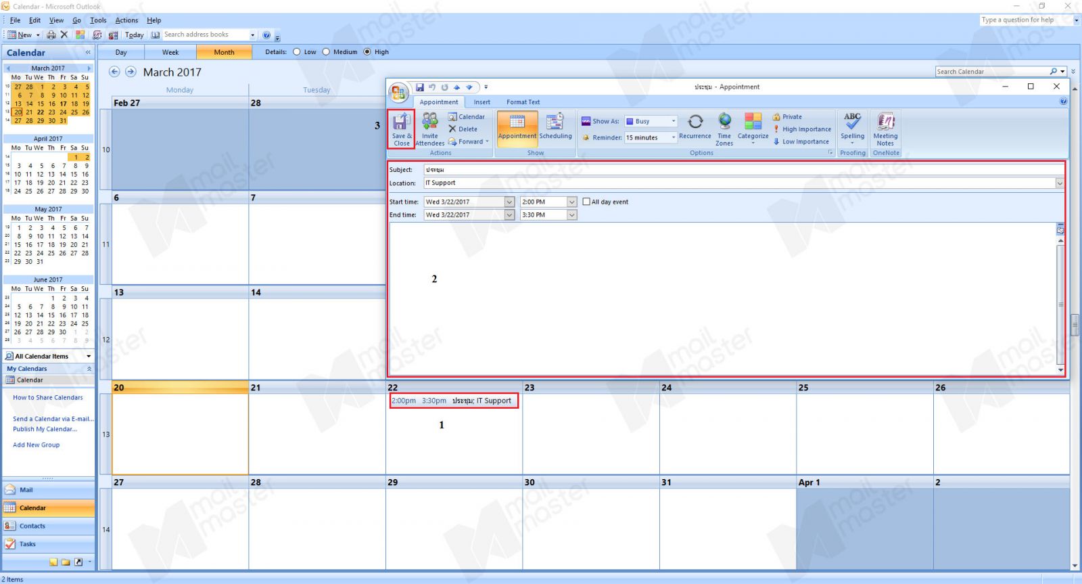
Task: Open the Scheduling view
Action: click(x=555, y=128)
